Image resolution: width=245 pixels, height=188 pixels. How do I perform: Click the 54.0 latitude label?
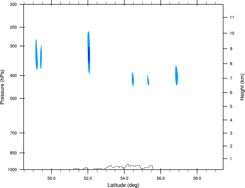[124, 178]
